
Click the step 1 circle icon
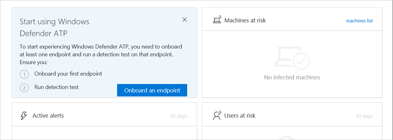pos(24,75)
